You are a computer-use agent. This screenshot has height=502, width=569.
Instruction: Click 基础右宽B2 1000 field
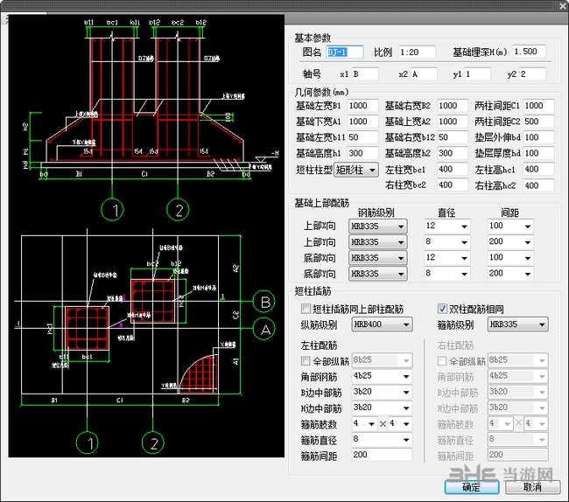[453, 106]
